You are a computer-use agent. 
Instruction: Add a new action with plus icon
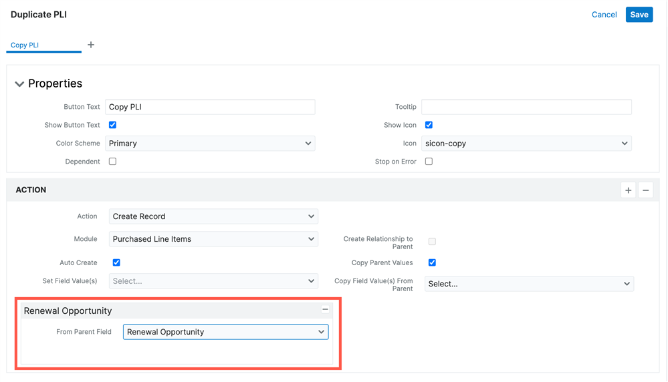coord(628,190)
